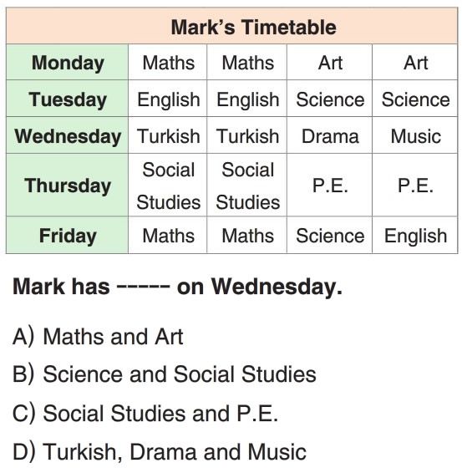Image resolution: width=462 pixels, height=473 pixels.
Task: Click the Friday row label
Action: (x=67, y=236)
